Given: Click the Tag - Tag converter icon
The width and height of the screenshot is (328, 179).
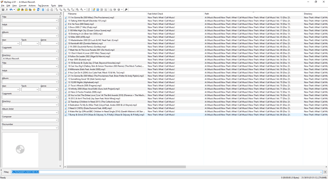Looking at the screenshot, I should (x=73, y=9).
